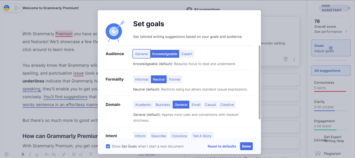Set formality to Informal
Viewport: 355px width, 158px height.
(x=142, y=79)
